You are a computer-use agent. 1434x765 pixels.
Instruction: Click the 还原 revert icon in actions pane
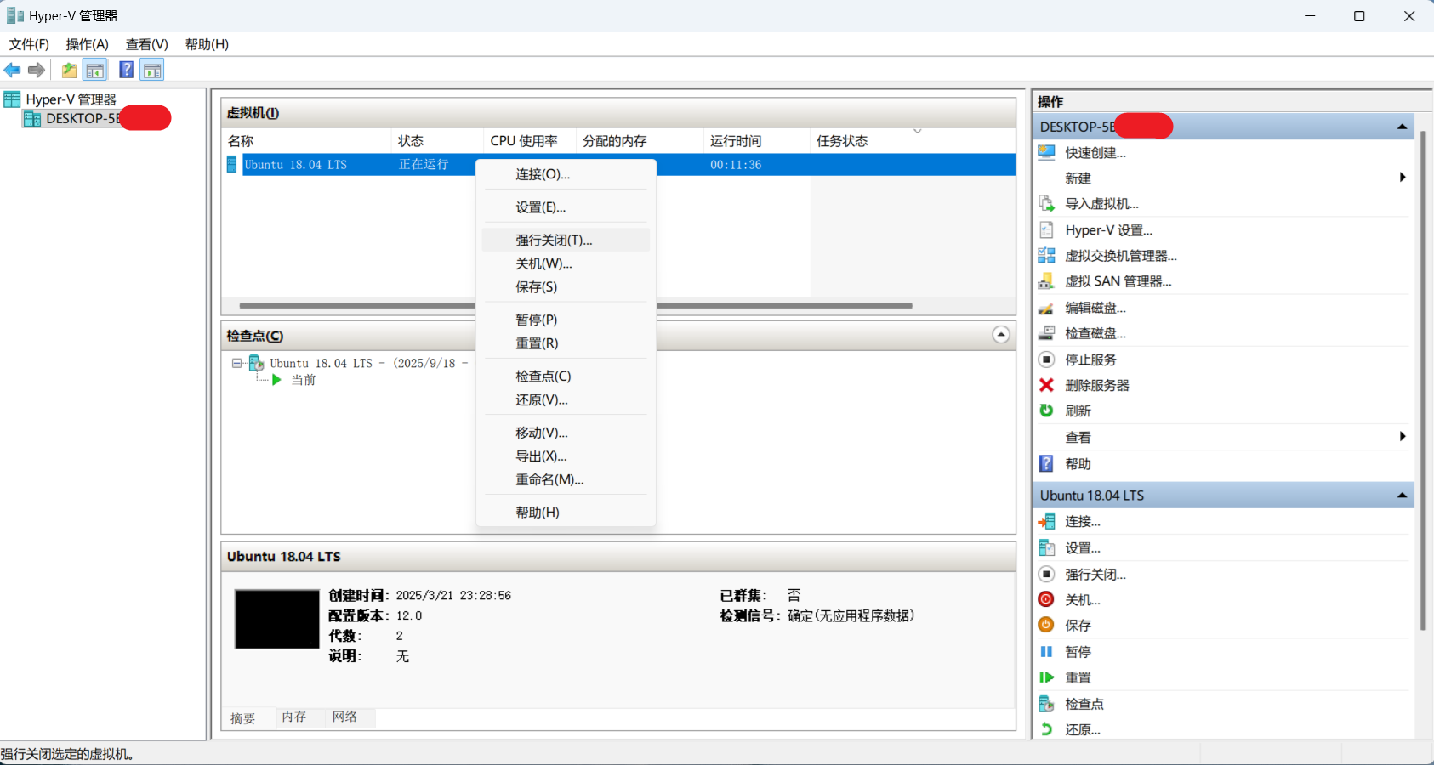point(1046,729)
